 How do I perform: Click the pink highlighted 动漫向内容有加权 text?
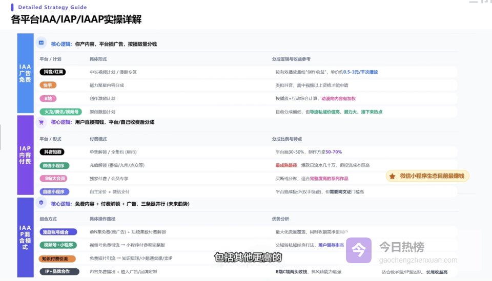point(339,98)
